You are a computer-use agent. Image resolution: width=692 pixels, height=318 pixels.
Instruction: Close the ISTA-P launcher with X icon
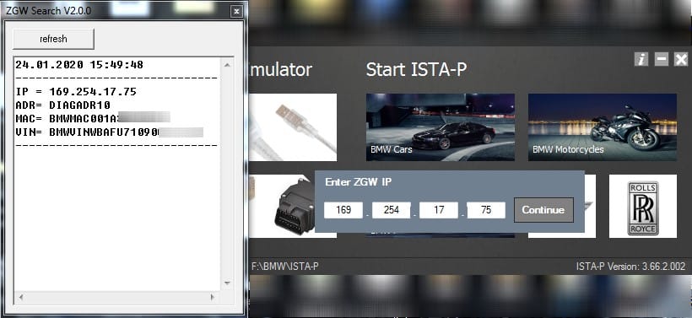tap(681, 59)
